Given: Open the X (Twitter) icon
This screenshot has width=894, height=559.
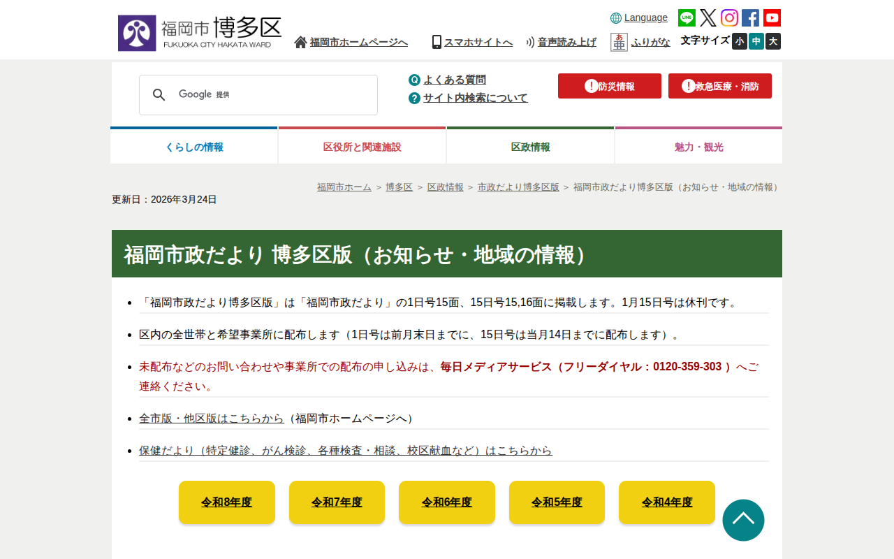Looking at the screenshot, I should [x=708, y=18].
